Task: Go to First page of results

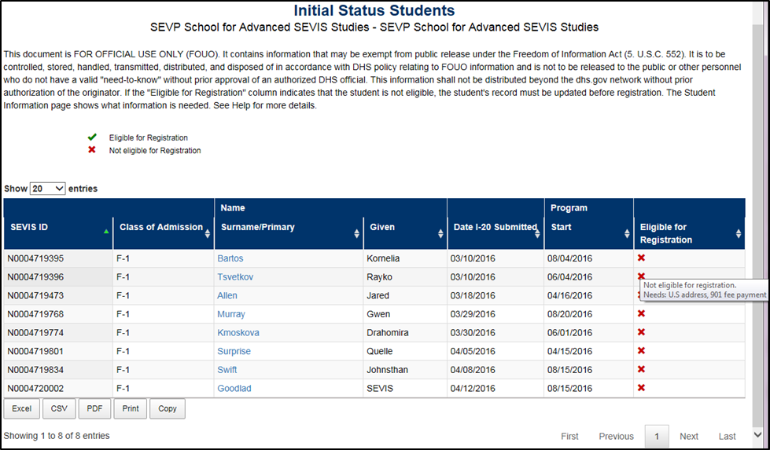Action: point(569,437)
